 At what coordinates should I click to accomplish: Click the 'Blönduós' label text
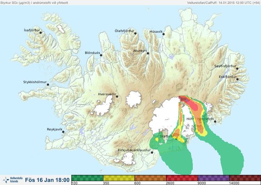point(93,53)
